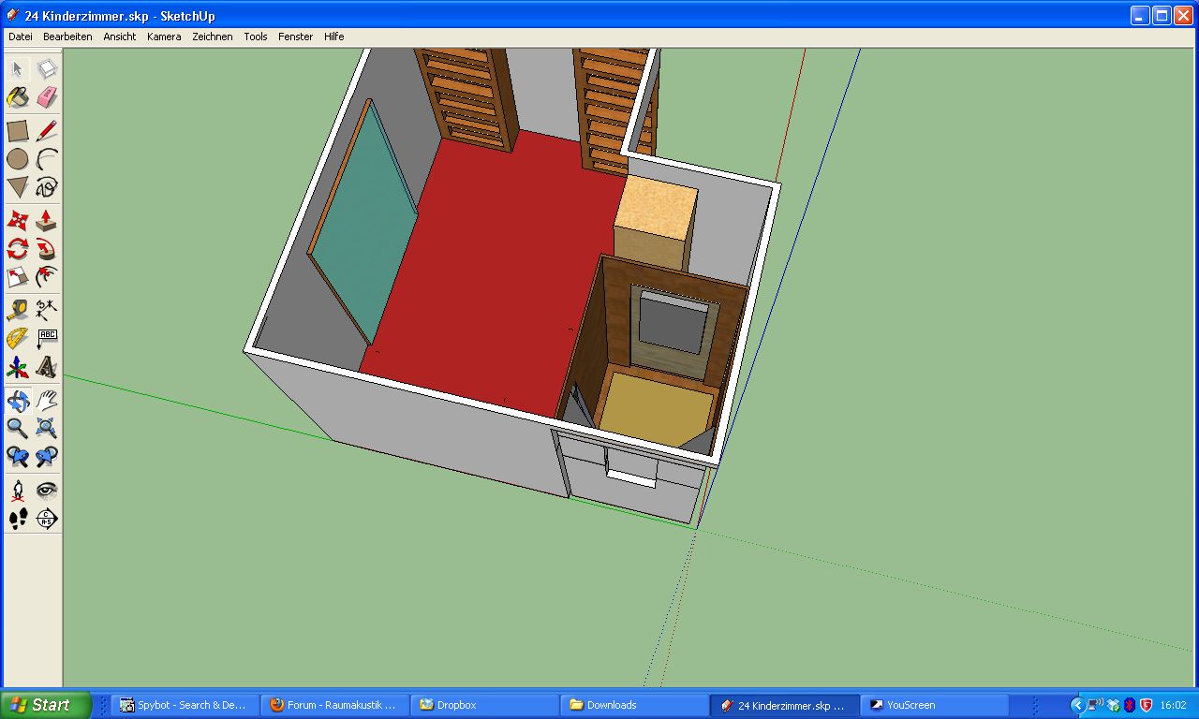Open the Dropbox taskbar window
Viewport: 1199px width, 719px height.
484,705
